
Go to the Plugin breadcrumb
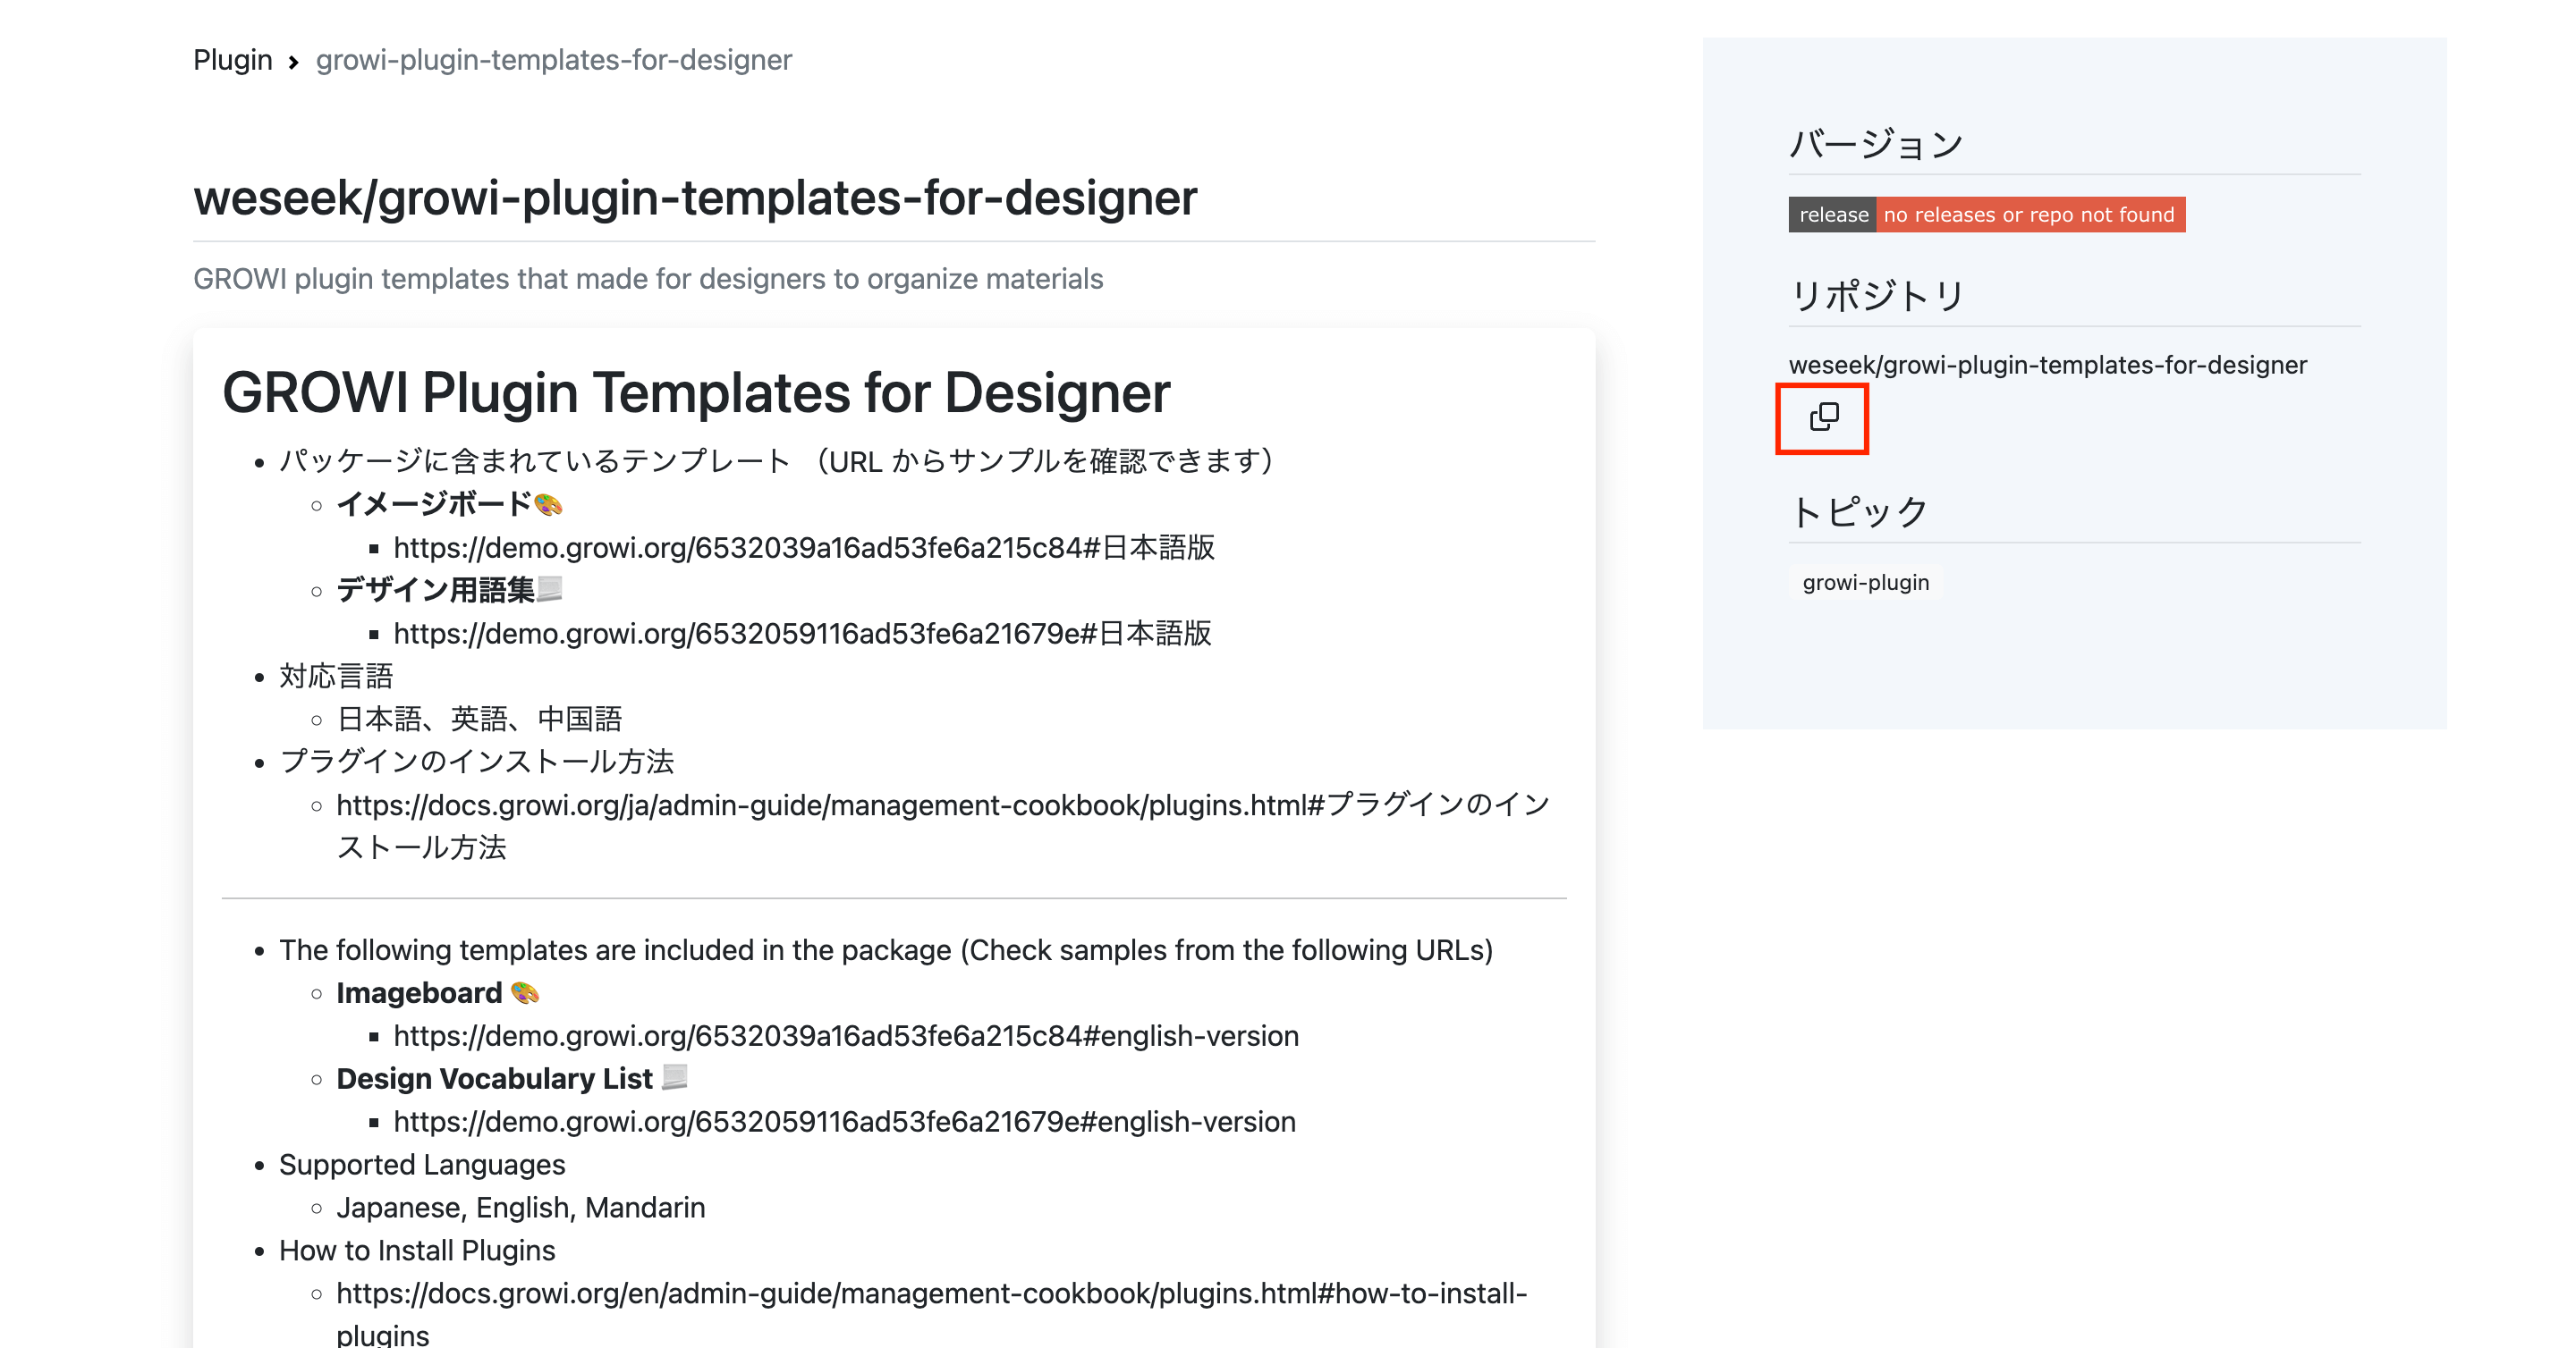pyautogui.click(x=232, y=60)
